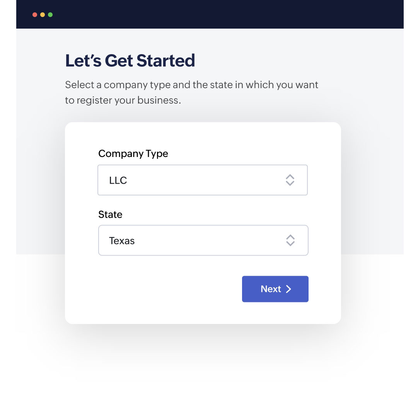Click the Let's Get Started heading
This screenshot has width=406, height=399.
[x=130, y=61]
